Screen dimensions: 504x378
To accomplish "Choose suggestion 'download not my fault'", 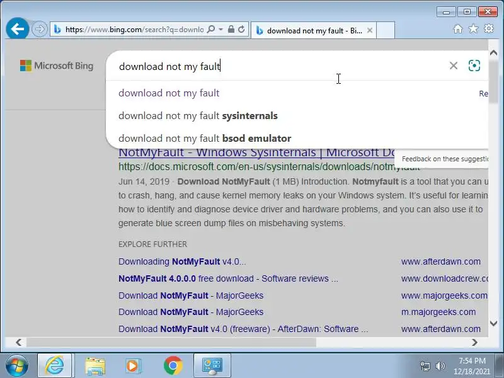I will point(169,93).
